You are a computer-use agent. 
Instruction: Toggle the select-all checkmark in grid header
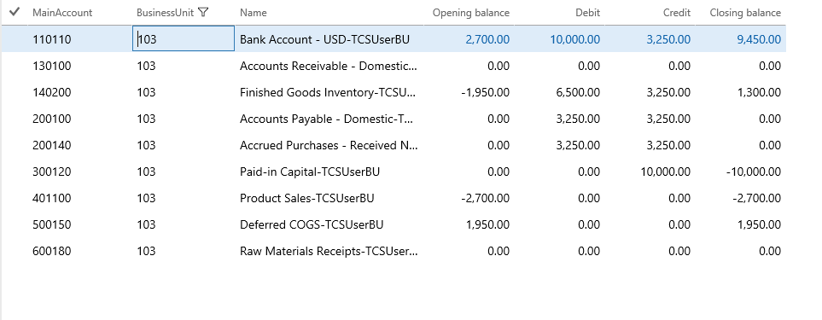click(15, 12)
